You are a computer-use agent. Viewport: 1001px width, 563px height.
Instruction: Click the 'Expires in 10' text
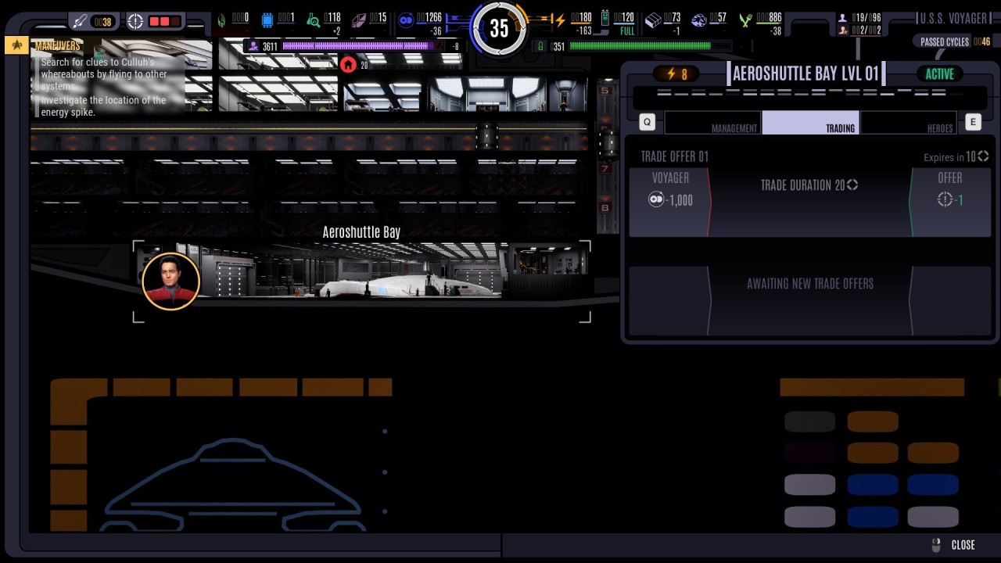click(x=950, y=157)
